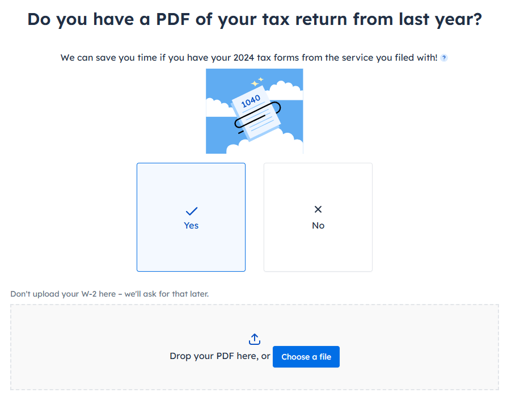Click the No label text

(318, 225)
